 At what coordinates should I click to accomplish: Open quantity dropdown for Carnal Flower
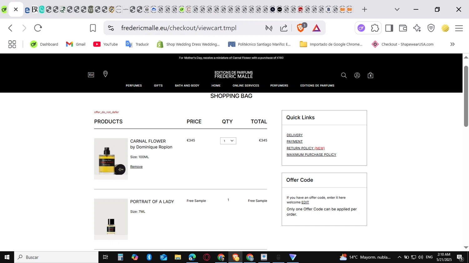tap(228, 141)
